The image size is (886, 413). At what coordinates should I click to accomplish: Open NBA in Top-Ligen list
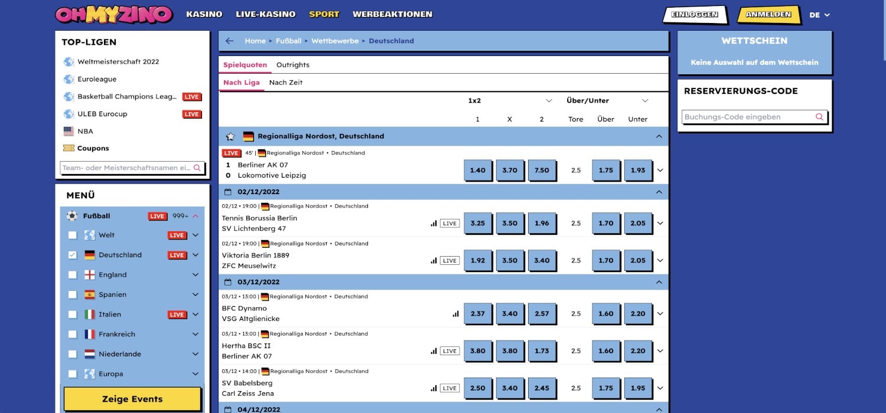click(x=85, y=131)
